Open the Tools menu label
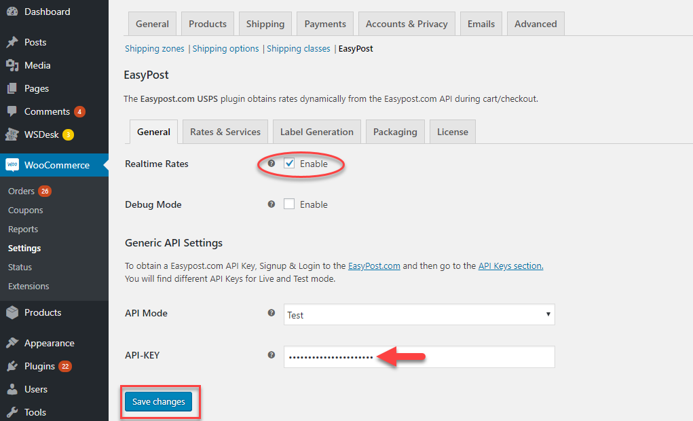 35,412
